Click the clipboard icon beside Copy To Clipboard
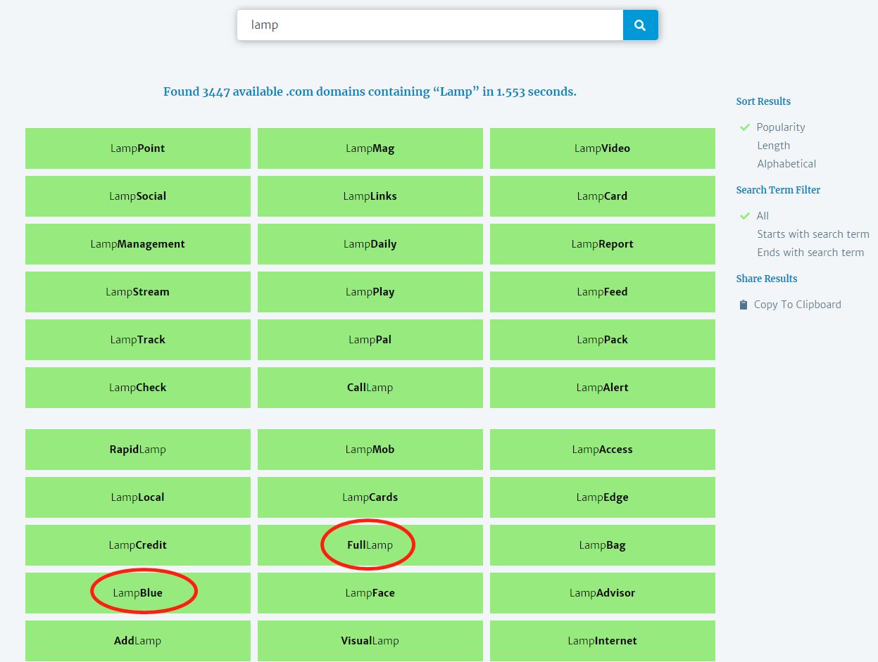 pos(743,305)
